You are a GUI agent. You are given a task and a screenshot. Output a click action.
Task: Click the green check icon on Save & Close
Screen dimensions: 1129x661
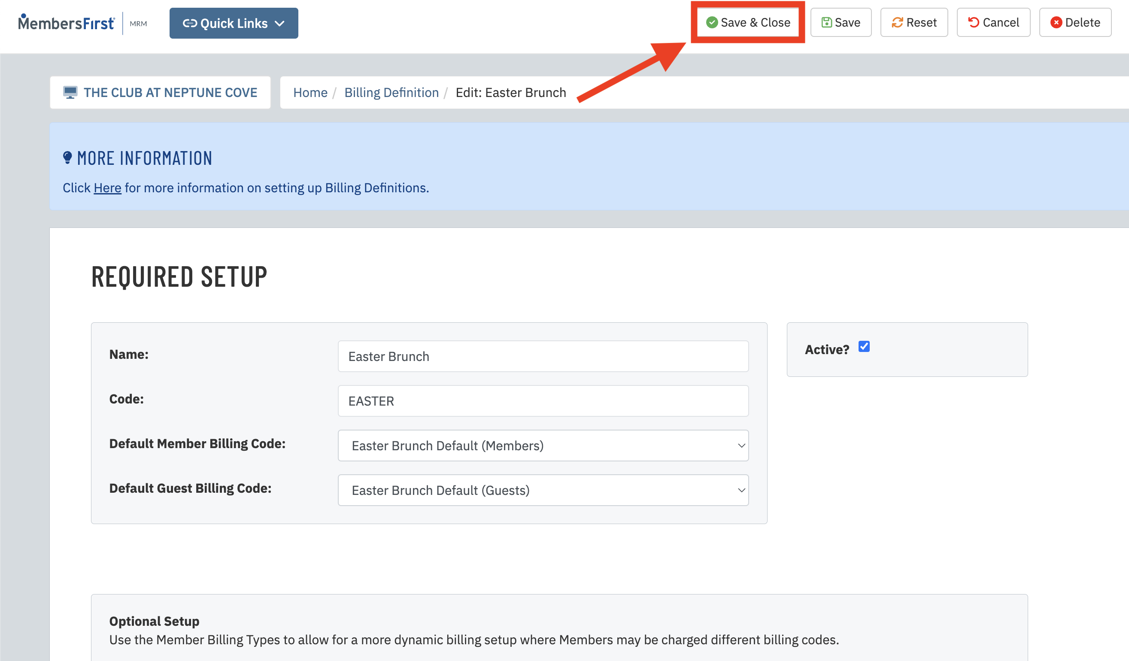(x=711, y=22)
